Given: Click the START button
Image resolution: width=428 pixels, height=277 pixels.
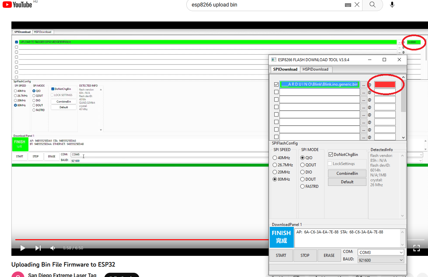Looking at the screenshot, I should 281,256.
